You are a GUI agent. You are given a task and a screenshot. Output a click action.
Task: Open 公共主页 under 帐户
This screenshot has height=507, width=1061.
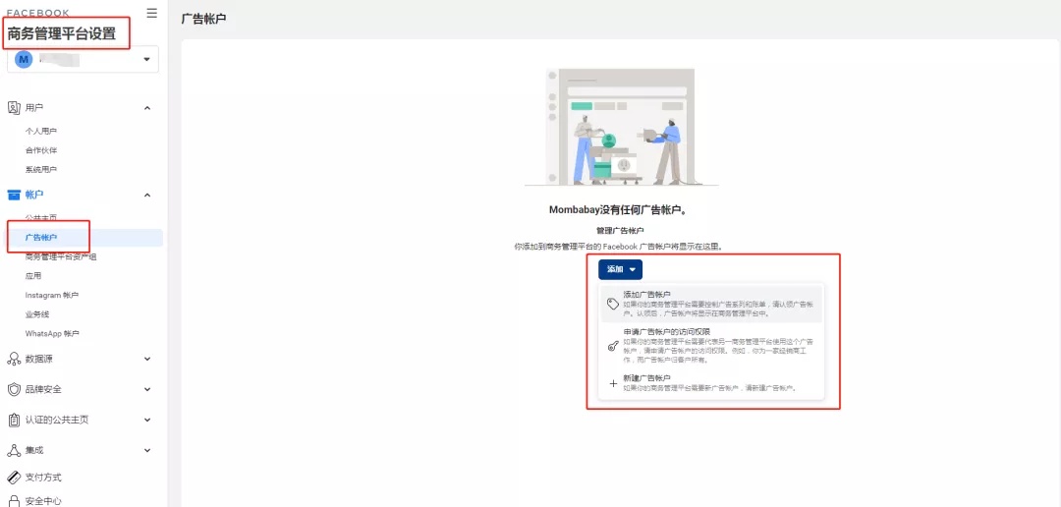point(41,219)
